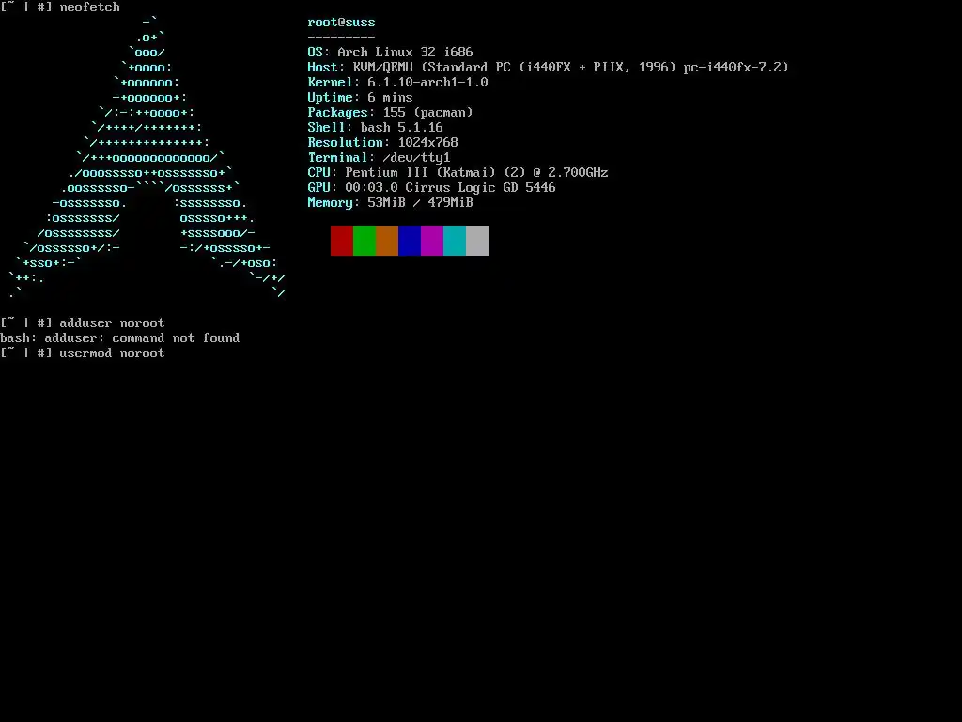Click the 'Memory: 53MiB / 479MiB' line
This screenshot has width=962, height=722.
[x=390, y=203]
